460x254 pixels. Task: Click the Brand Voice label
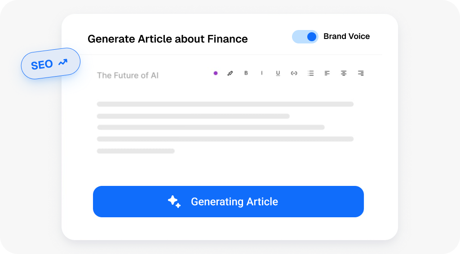(346, 37)
